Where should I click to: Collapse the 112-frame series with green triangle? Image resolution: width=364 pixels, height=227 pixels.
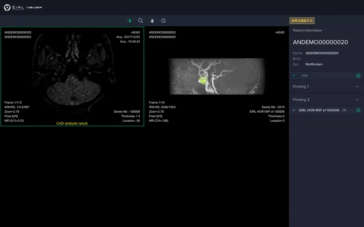294,76
